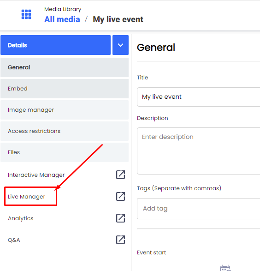
Task: Open external link icon beside Interactive Manager
Action: pos(120,175)
